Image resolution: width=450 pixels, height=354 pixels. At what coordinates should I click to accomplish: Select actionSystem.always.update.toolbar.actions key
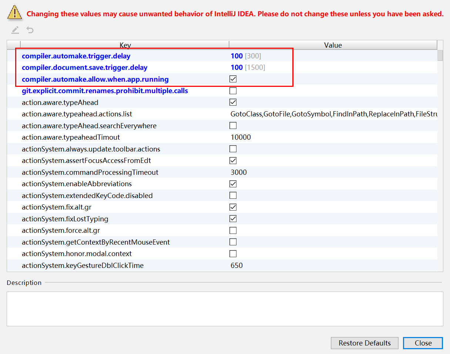tap(91, 149)
